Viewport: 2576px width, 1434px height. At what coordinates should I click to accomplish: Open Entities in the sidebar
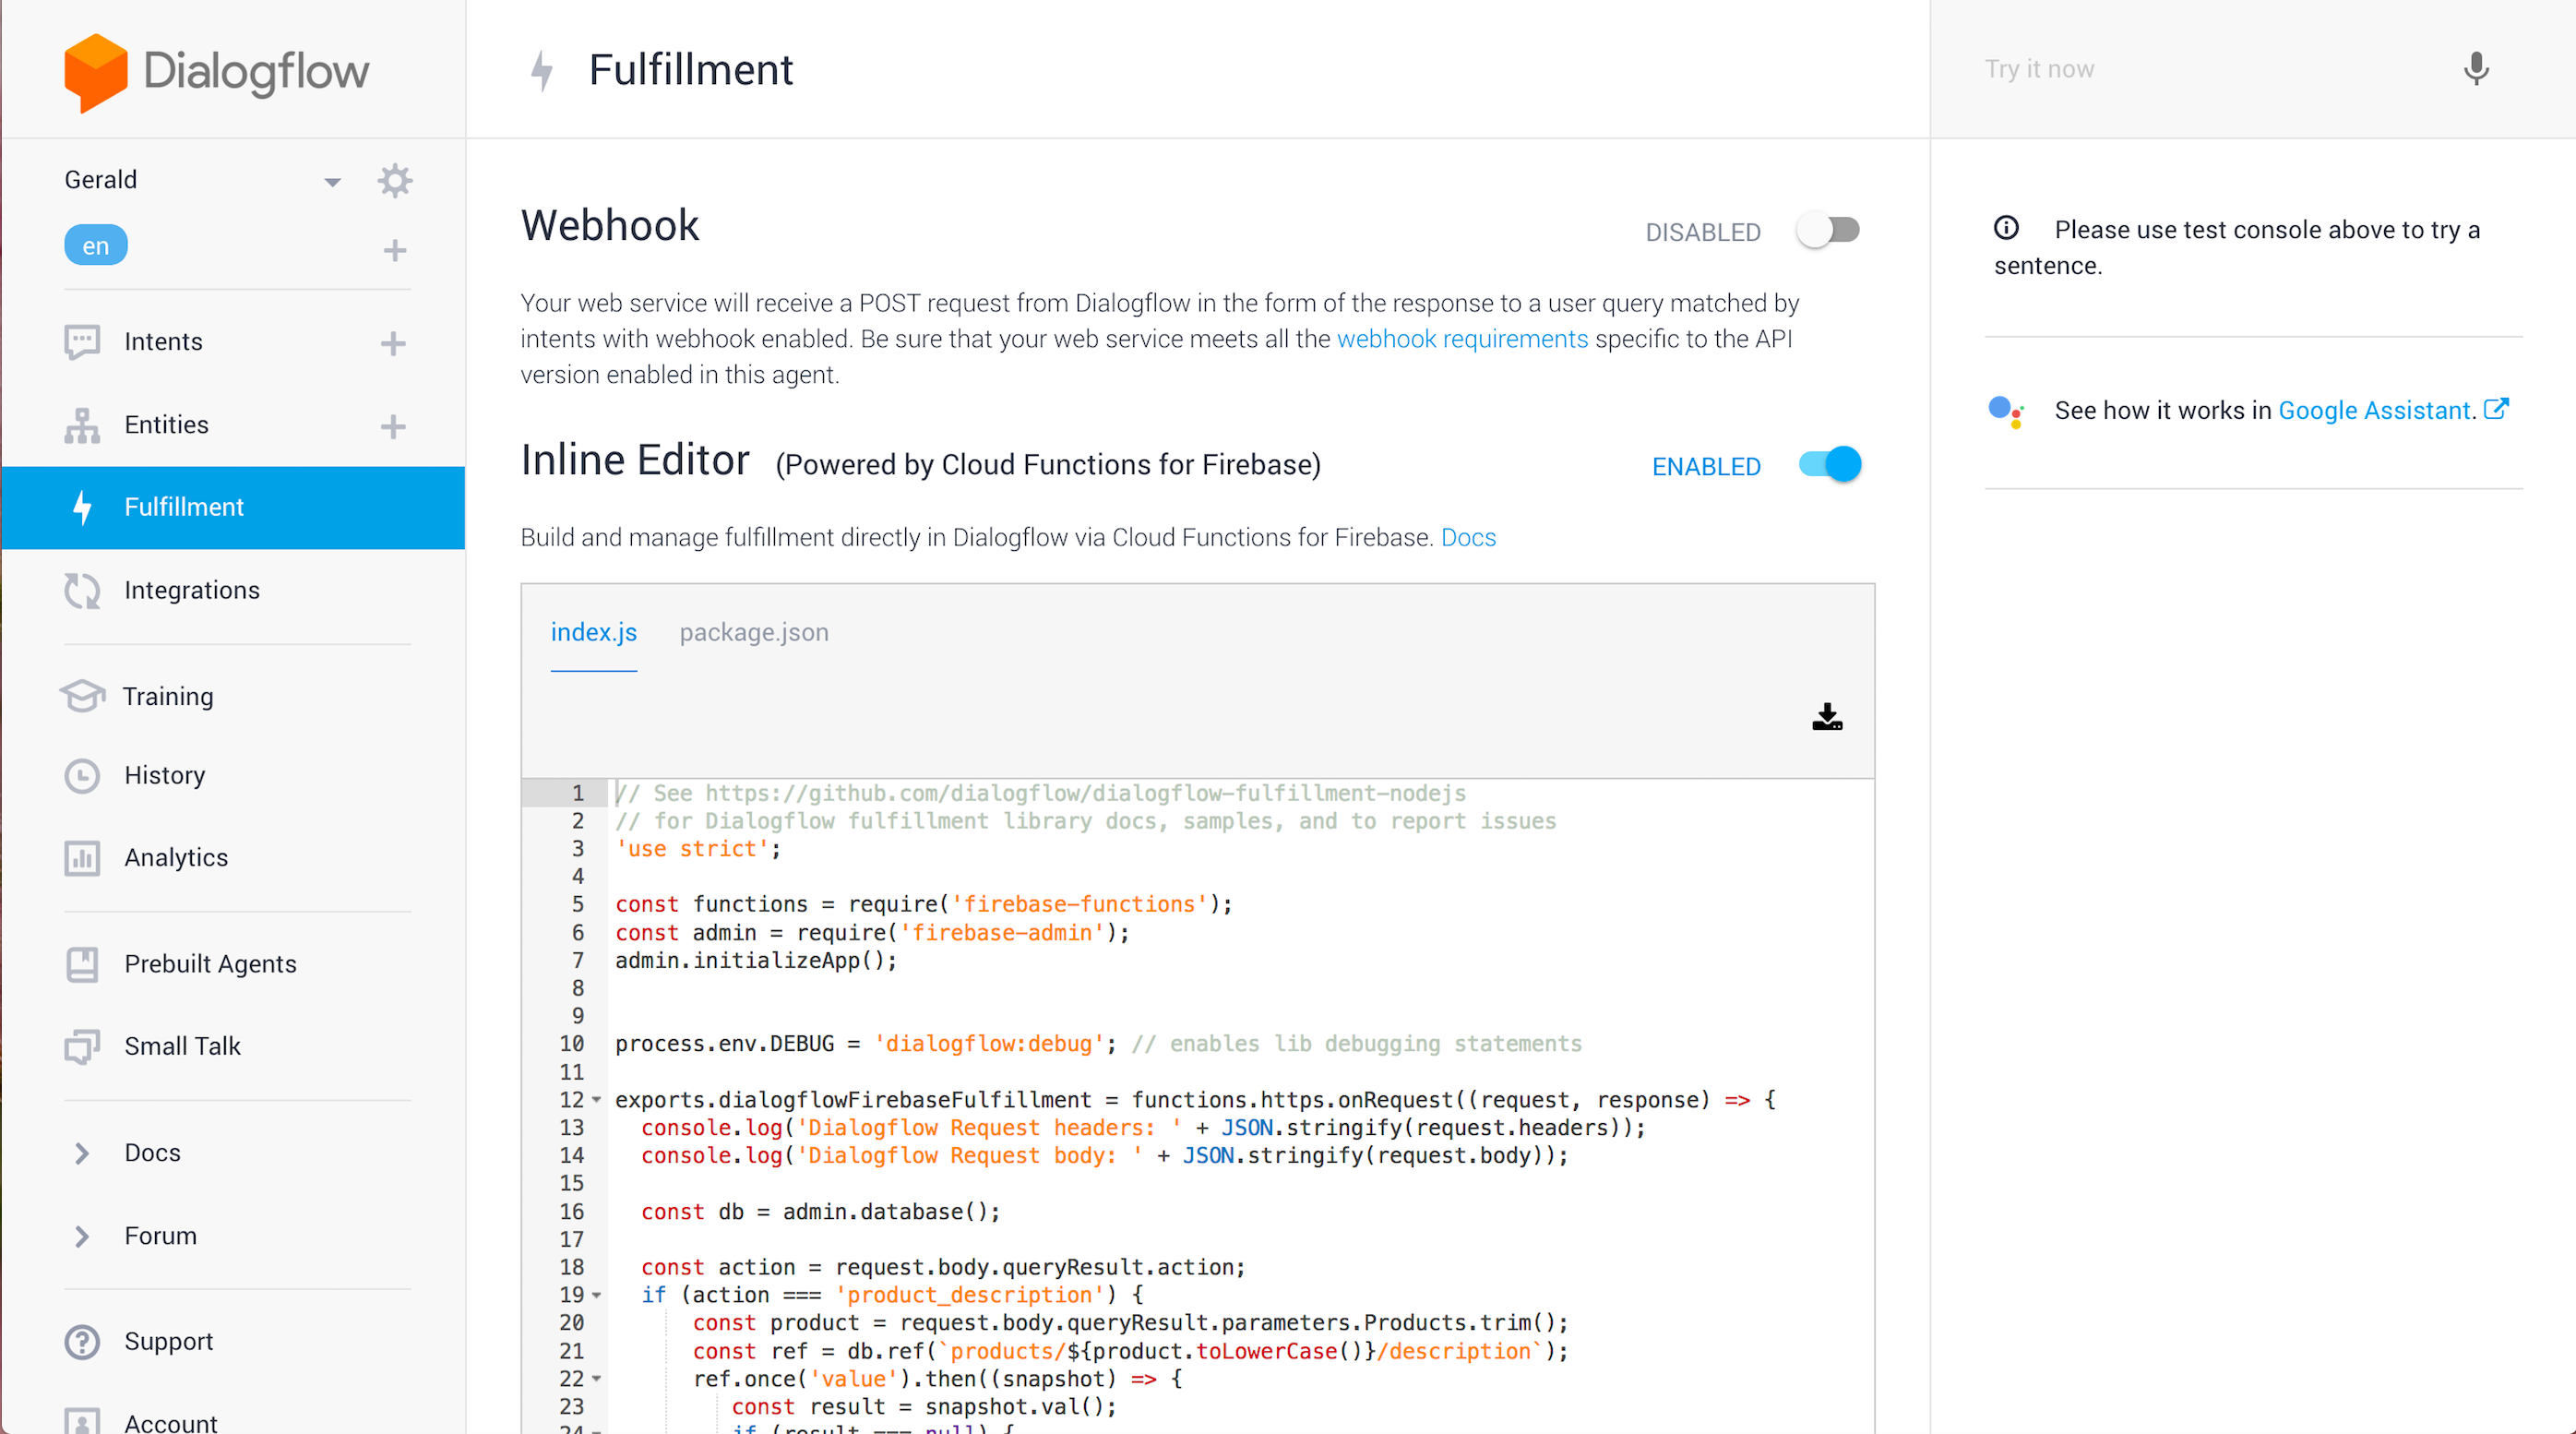tap(166, 425)
